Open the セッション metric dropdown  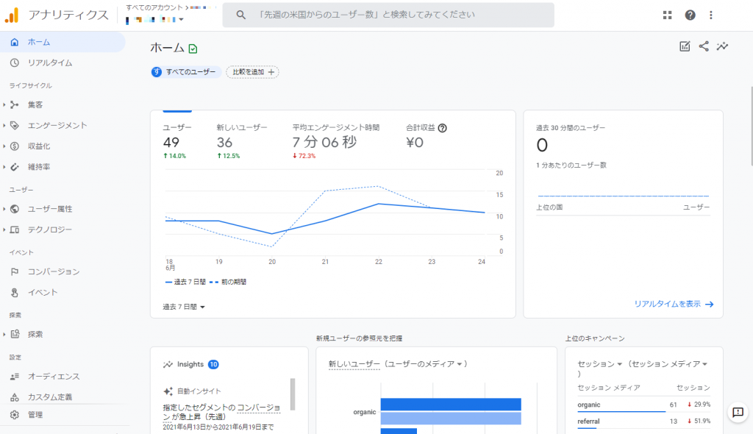click(x=600, y=364)
